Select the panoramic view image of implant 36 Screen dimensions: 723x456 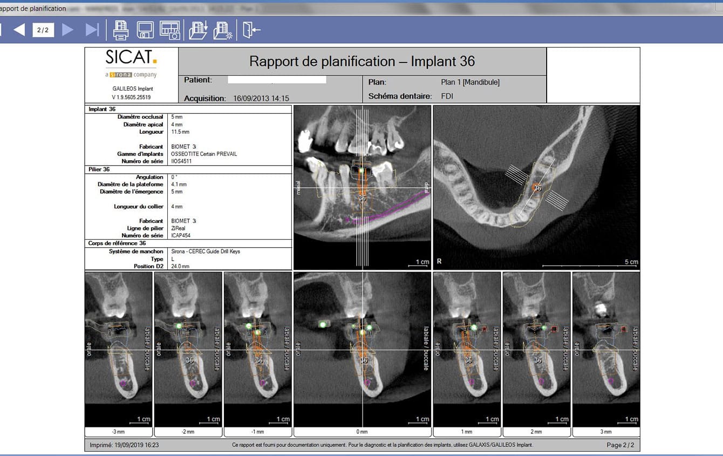(x=362, y=187)
